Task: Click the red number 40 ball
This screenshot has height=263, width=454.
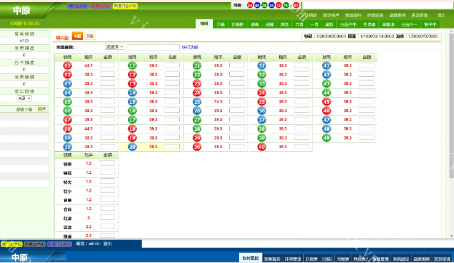Action: pos(262,147)
